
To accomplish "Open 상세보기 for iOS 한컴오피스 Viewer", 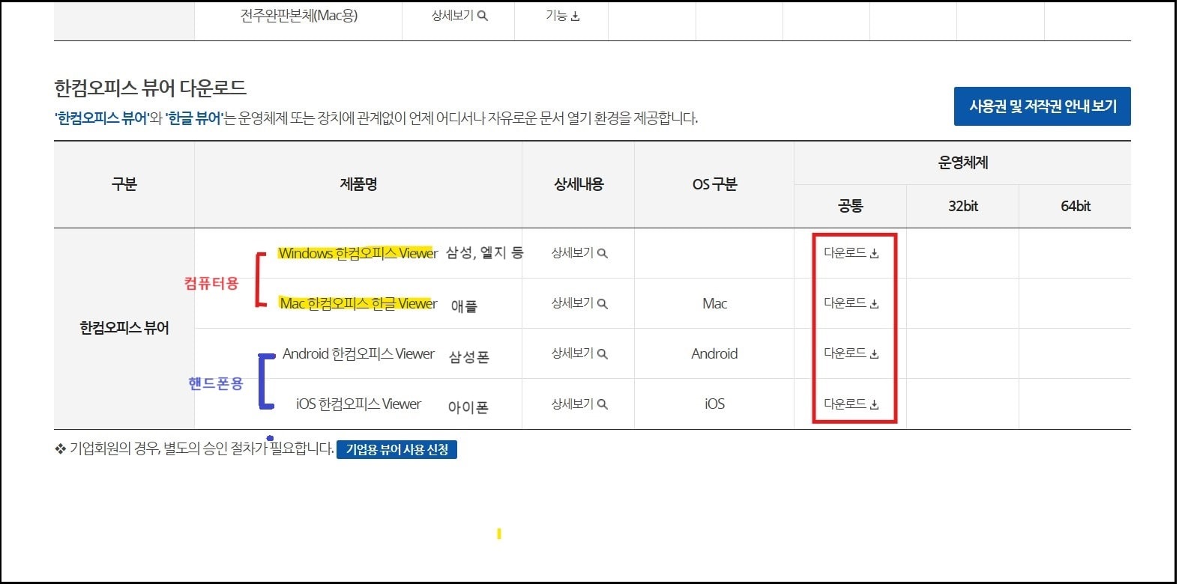I will [579, 404].
